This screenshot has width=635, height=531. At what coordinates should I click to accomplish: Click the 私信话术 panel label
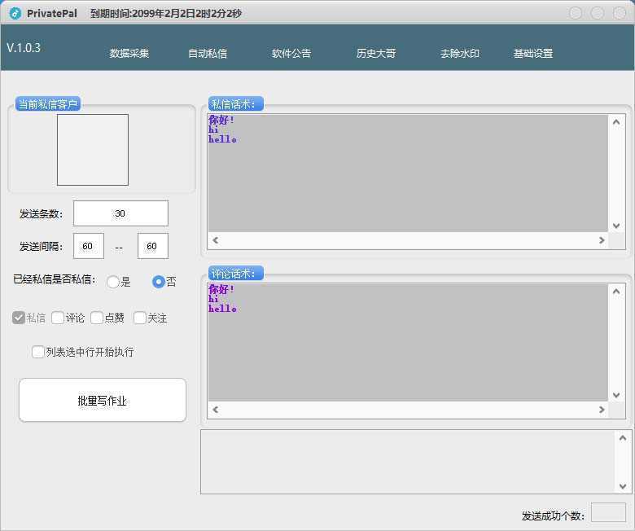[x=236, y=104]
